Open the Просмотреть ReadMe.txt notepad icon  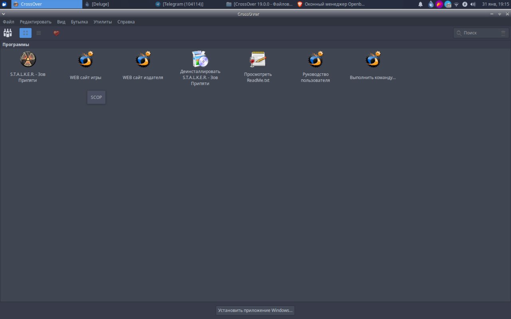click(x=258, y=59)
